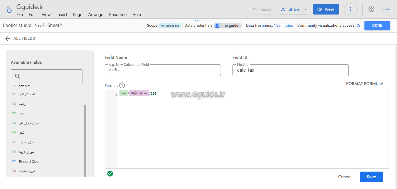
Task: Open the Data freshness 15 minutes setting
Action: coord(283,26)
